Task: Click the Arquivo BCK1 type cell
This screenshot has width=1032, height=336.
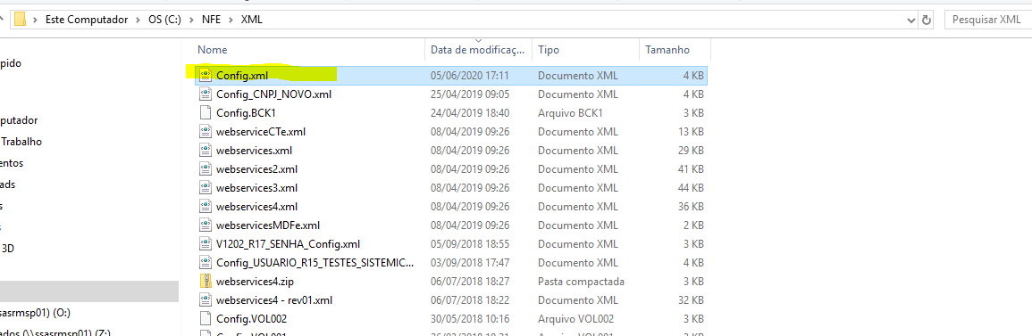Action: coord(570,113)
